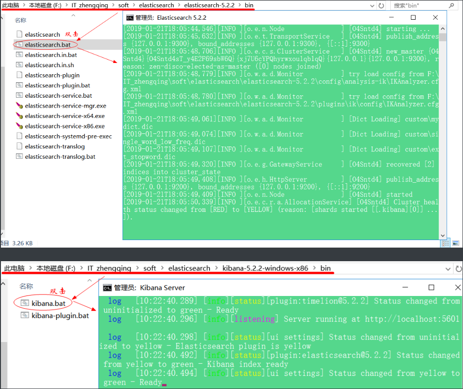Select elasticsearch.in.sh file icon
This screenshot has height=389, width=463.
click(x=20, y=65)
